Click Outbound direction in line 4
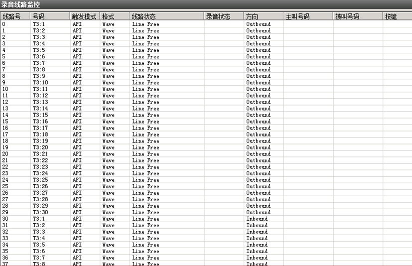 pyautogui.click(x=258, y=50)
